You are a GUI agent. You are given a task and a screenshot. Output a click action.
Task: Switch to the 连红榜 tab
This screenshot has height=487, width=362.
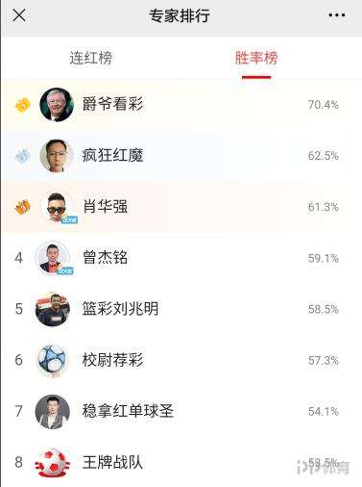[91, 58]
